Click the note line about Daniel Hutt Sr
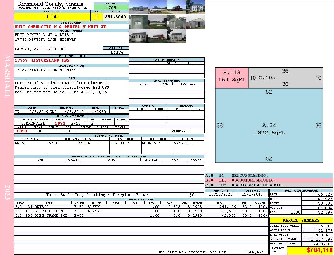 pos(62,87)
